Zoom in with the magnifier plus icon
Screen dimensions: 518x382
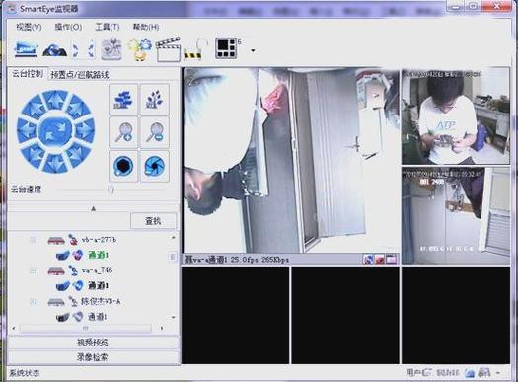(123, 133)
